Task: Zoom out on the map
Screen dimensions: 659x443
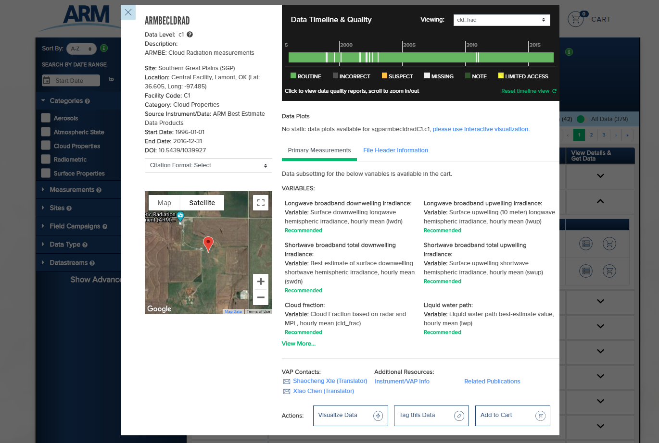Action: [x=261, y=297]
